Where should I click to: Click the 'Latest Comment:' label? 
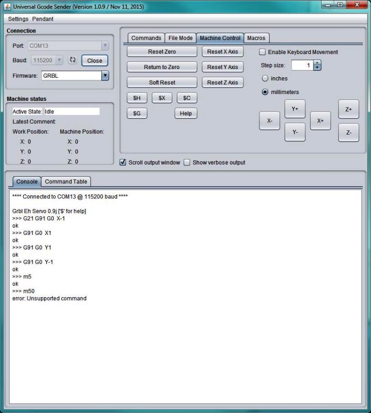pos(34,122)
